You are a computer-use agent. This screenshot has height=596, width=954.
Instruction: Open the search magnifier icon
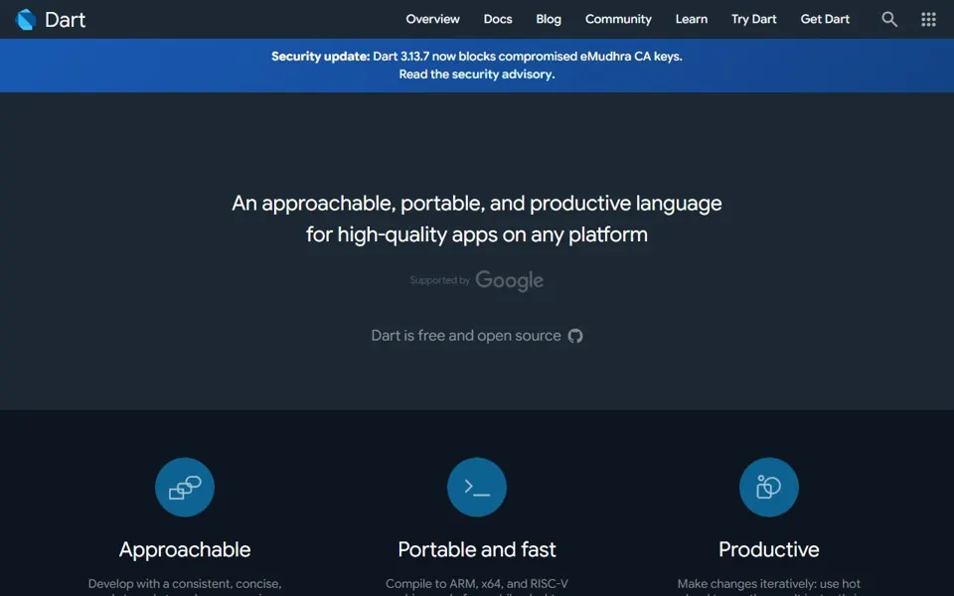coord(888,20)
